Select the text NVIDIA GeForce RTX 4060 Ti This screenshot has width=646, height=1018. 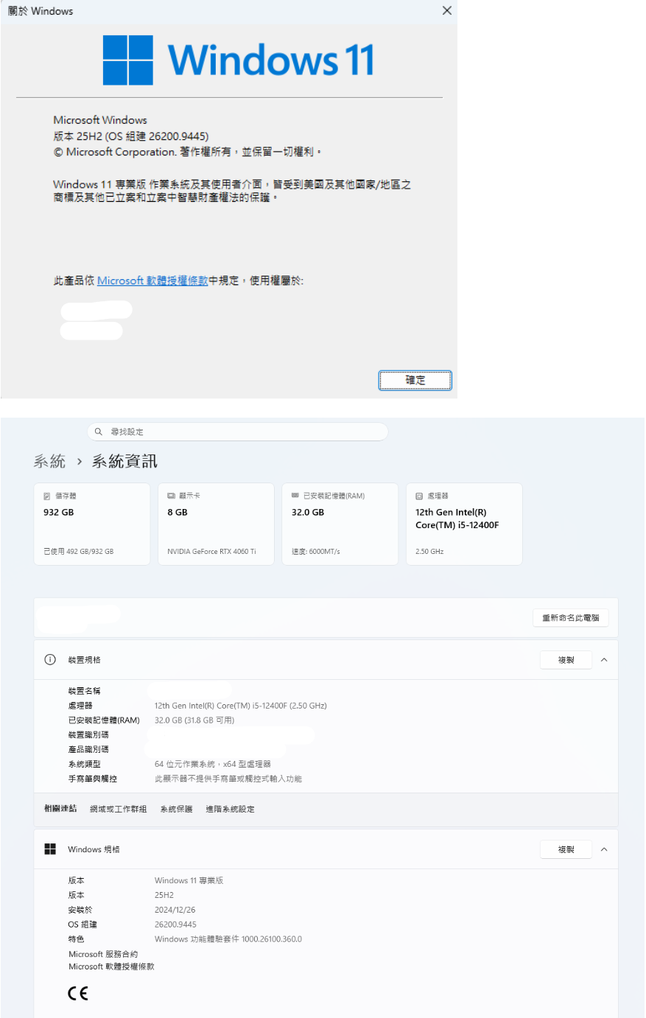click(212, 551)
